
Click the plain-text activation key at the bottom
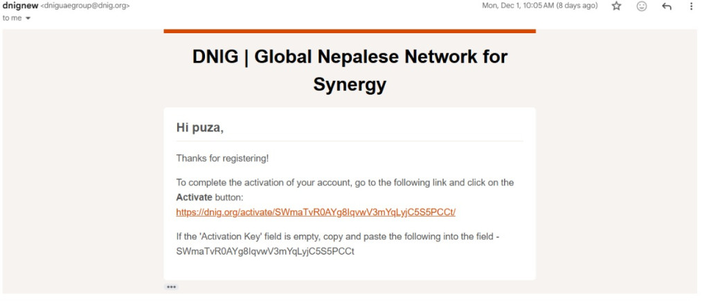point(265,251)
